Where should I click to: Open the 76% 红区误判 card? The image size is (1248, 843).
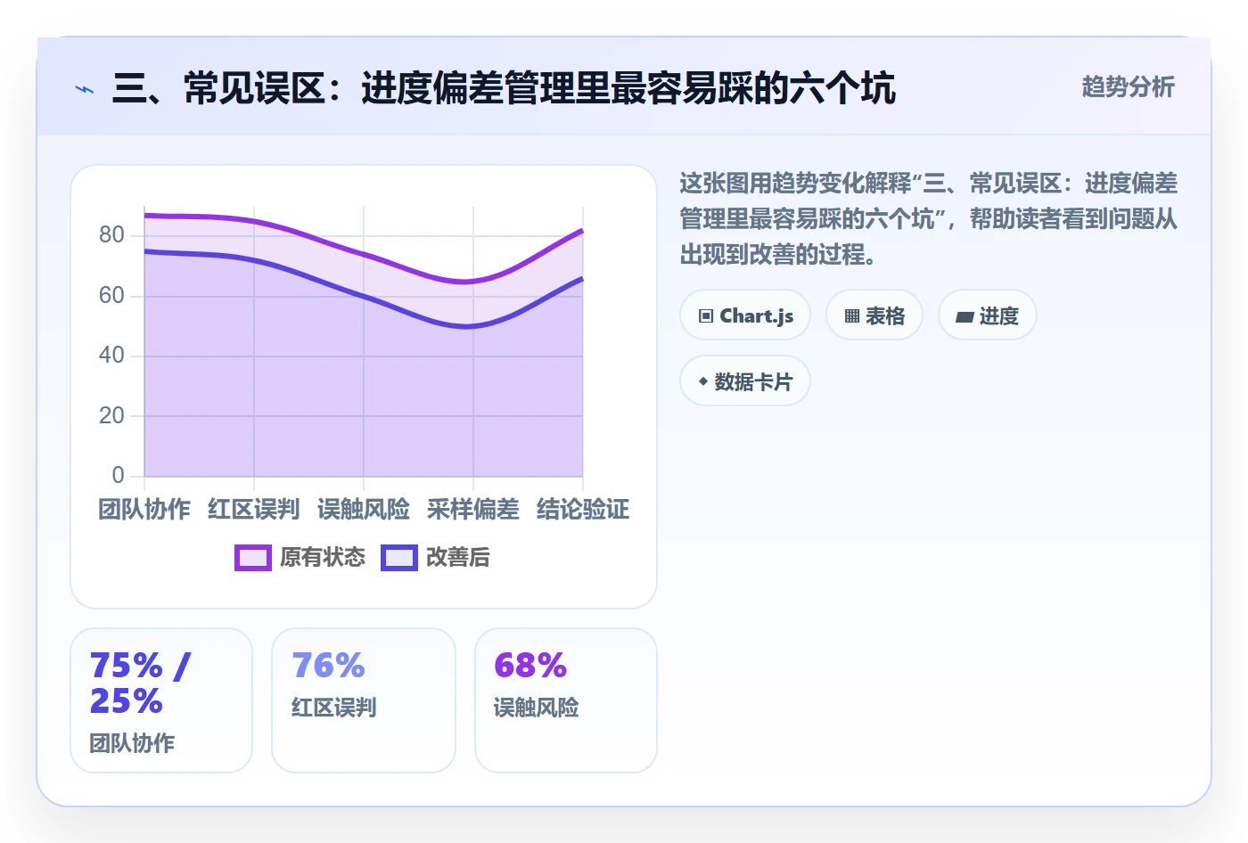[x=364, y=700]
